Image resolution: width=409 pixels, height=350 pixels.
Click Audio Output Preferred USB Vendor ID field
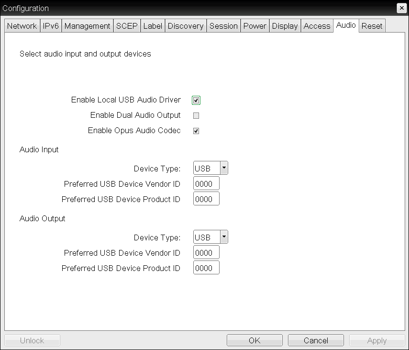206,252
